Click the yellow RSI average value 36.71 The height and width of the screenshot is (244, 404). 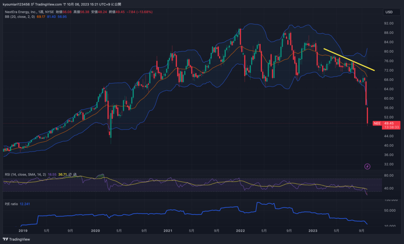[62, 174]
